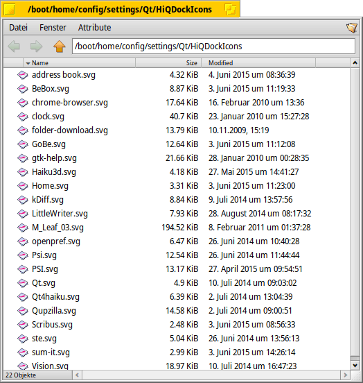363x383 pixels.
Task: Click in the folder path text field
Action: 213,46
